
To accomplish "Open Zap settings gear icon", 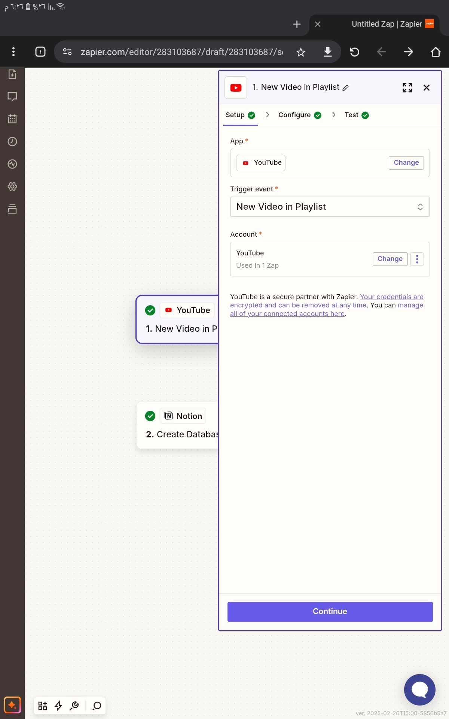I will tap(12, 186).
